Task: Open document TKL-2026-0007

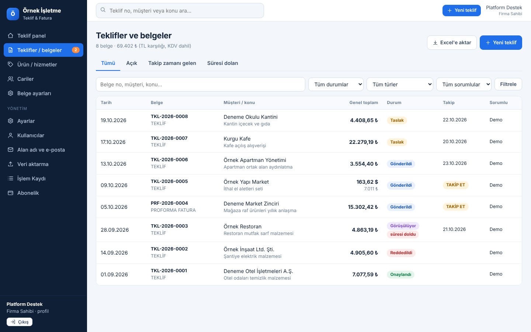Action: coord(169,138)
